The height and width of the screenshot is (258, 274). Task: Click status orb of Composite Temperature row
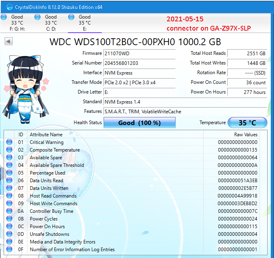[x=9, y=150]
